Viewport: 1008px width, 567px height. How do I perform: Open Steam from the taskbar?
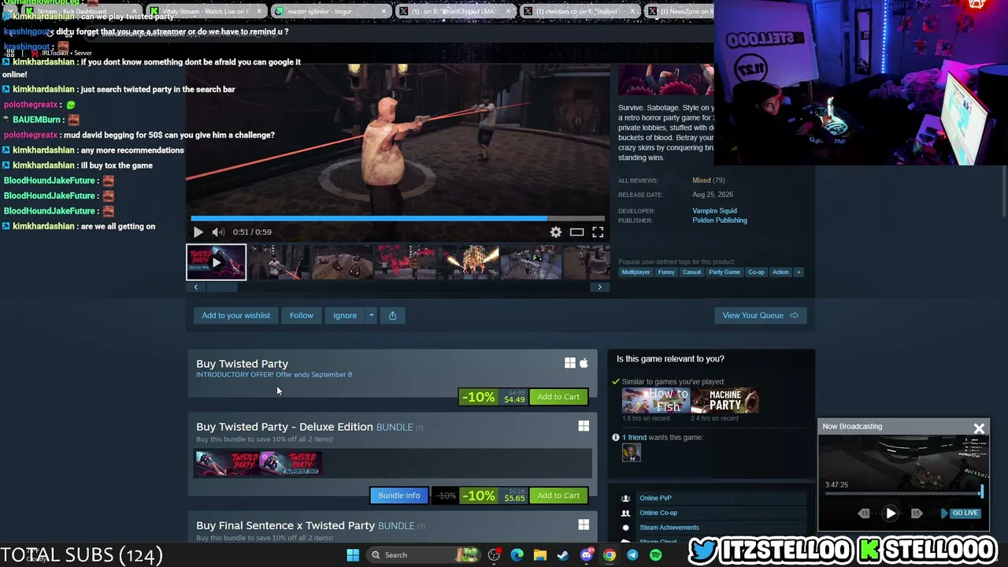click(x=563, y=555)
